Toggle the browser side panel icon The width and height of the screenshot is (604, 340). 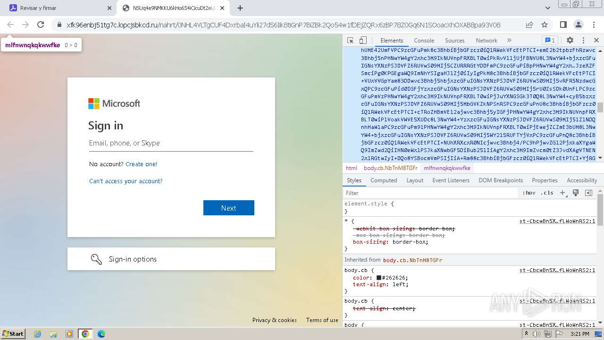click(x=563, y=25)
